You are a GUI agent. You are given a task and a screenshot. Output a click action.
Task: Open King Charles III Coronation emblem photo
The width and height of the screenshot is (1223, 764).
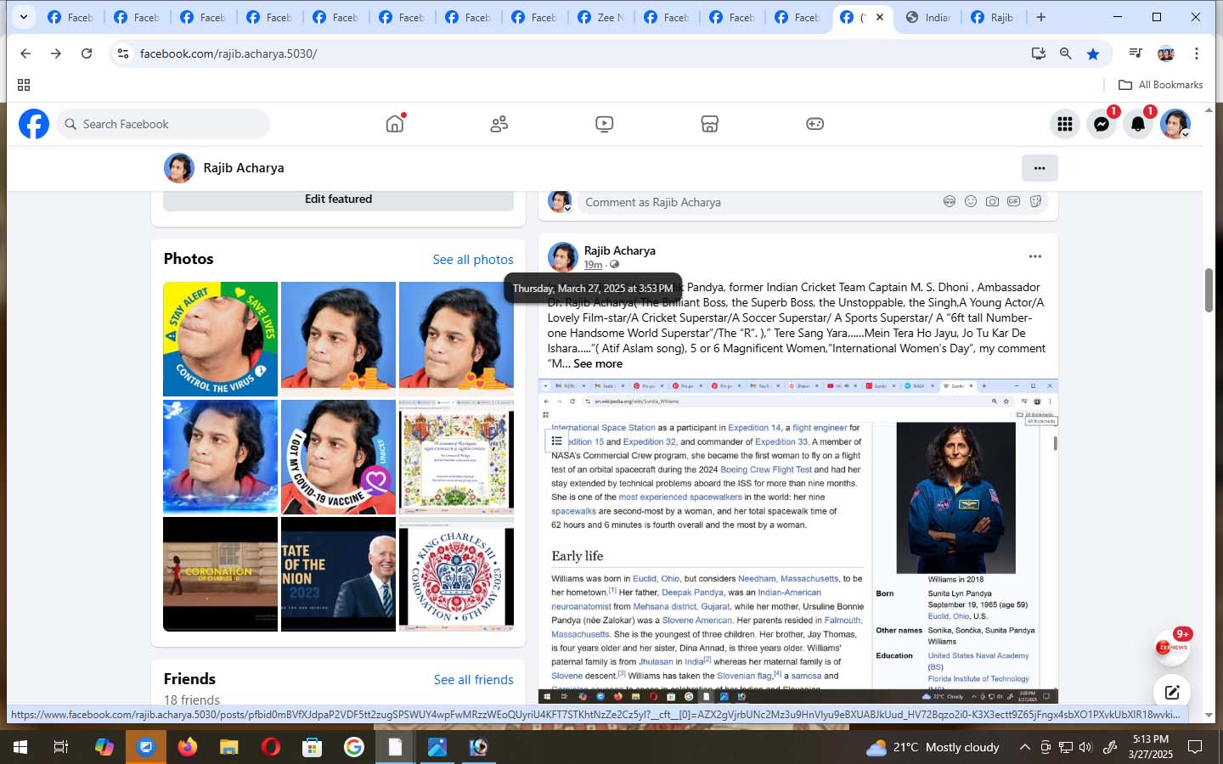(x=456, y=575)
